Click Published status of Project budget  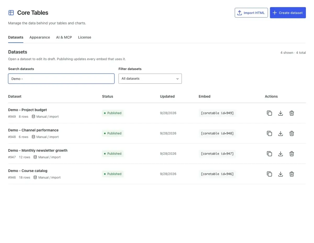point(113,113)
